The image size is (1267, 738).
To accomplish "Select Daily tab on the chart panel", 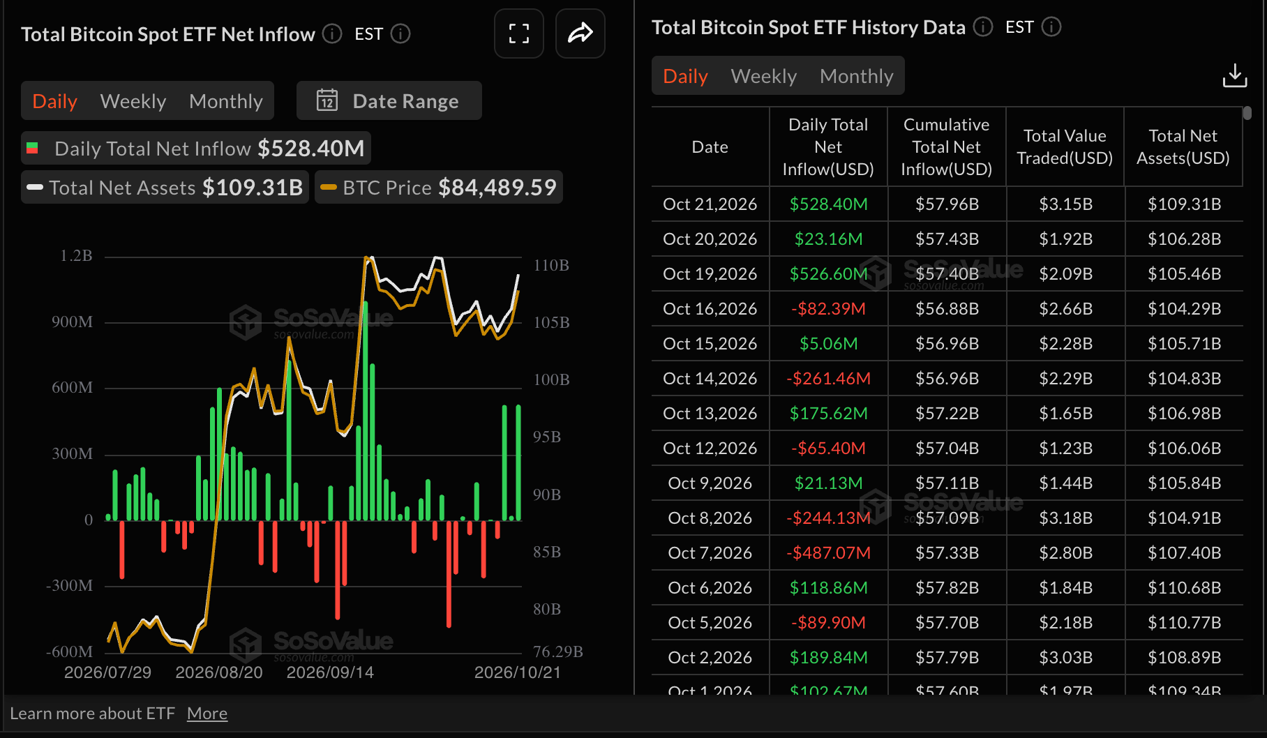I will 54,101.
